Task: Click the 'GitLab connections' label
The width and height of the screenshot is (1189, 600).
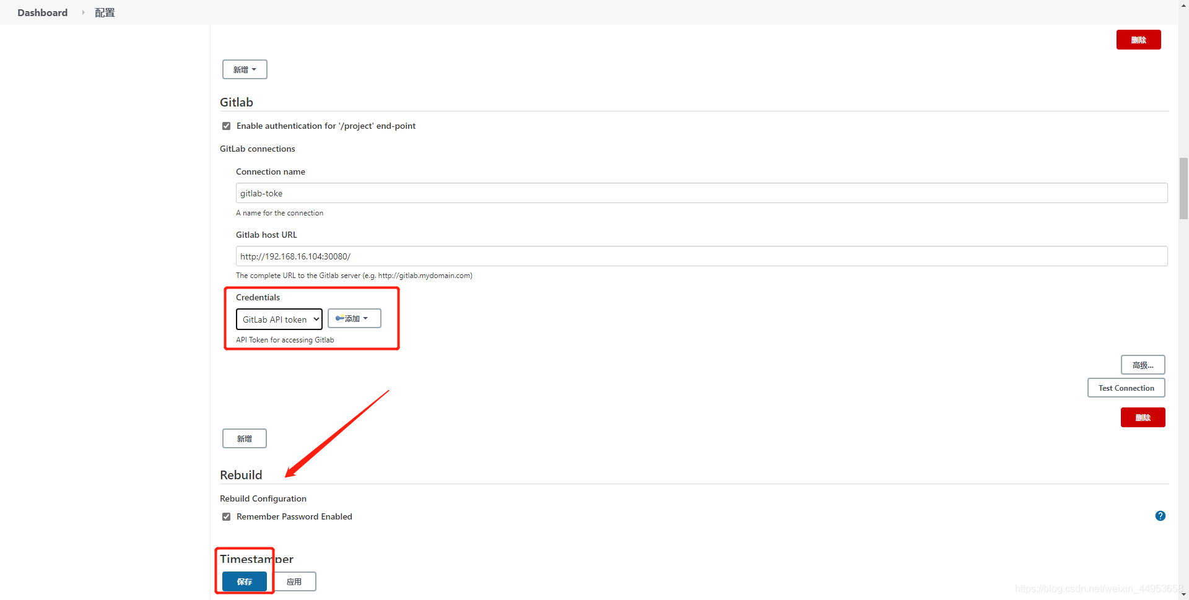Action: pyautogui.click(x=258, y=149)
